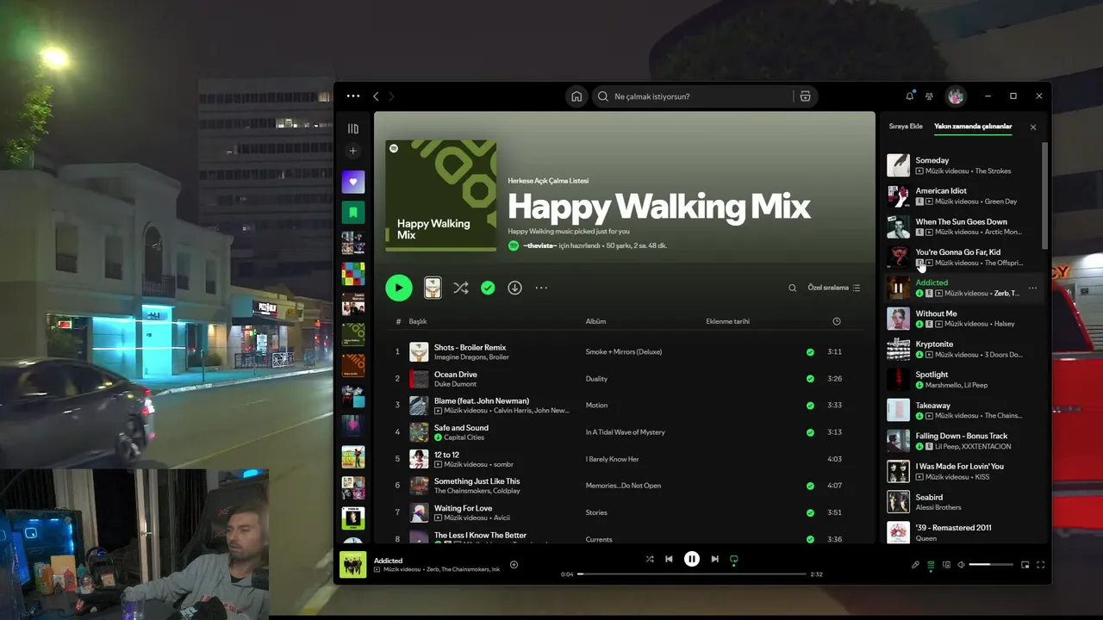Click the Eklenme tarihi column header
1103x620 pixels.
727,321
